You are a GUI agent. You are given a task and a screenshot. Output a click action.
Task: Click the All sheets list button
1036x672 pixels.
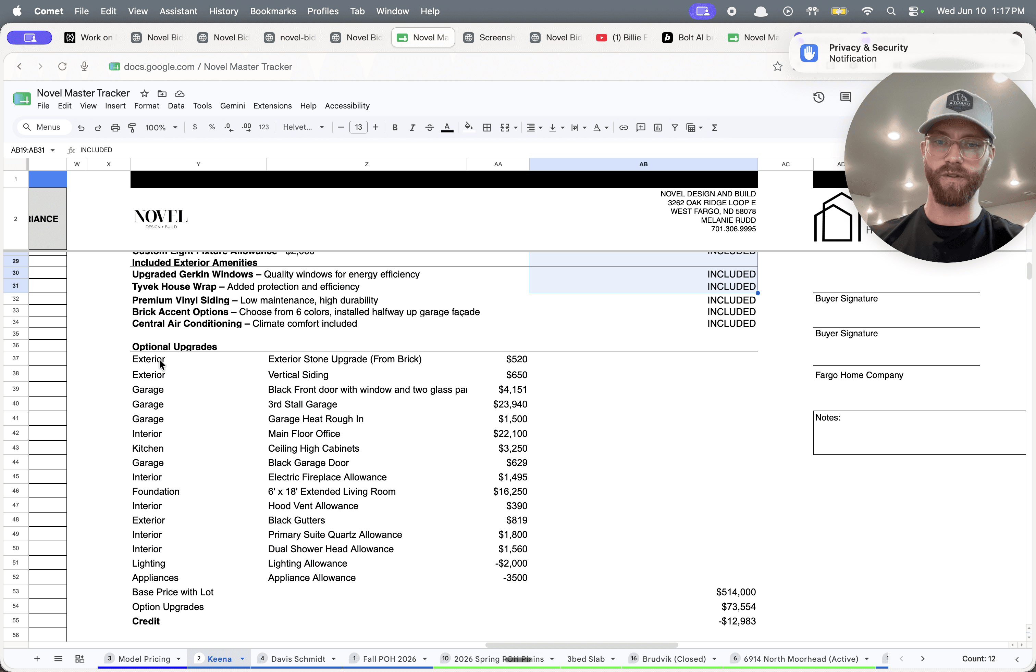pos(58,659)
